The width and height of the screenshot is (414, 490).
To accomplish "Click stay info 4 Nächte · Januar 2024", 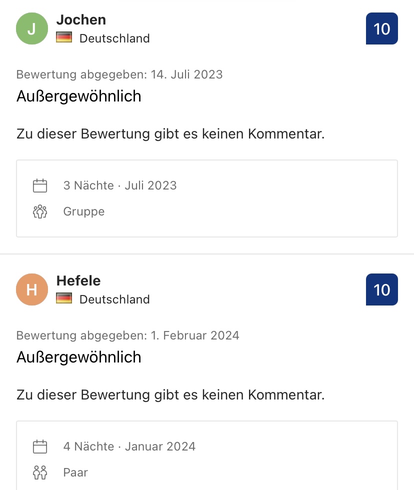I will click(x=129, y=446).
